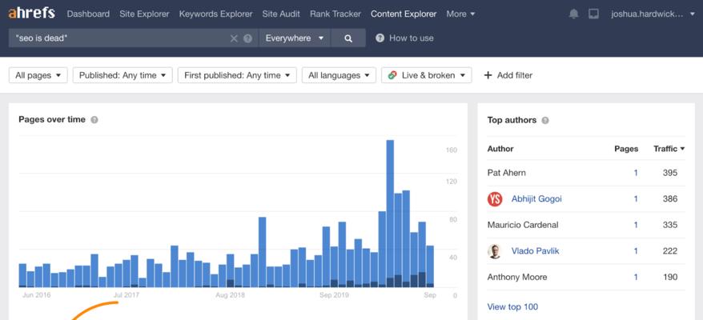Open Abhijit Gogoi author link
703x320 pixels.
pyautogui.click(x=536, y=198)
